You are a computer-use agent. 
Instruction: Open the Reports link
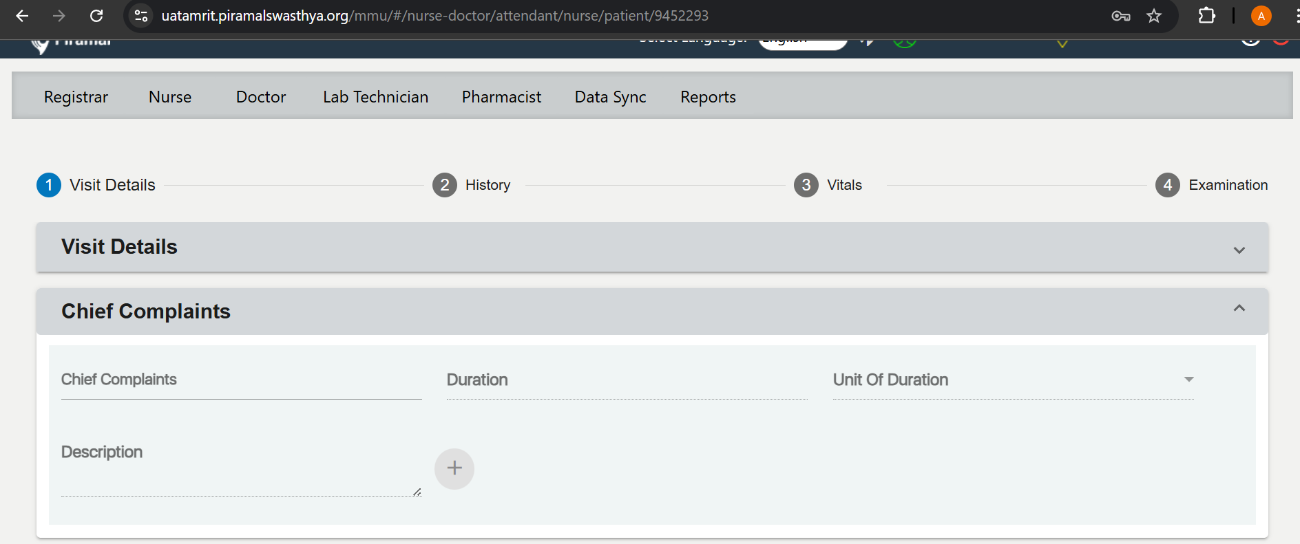tap(708, 97)
